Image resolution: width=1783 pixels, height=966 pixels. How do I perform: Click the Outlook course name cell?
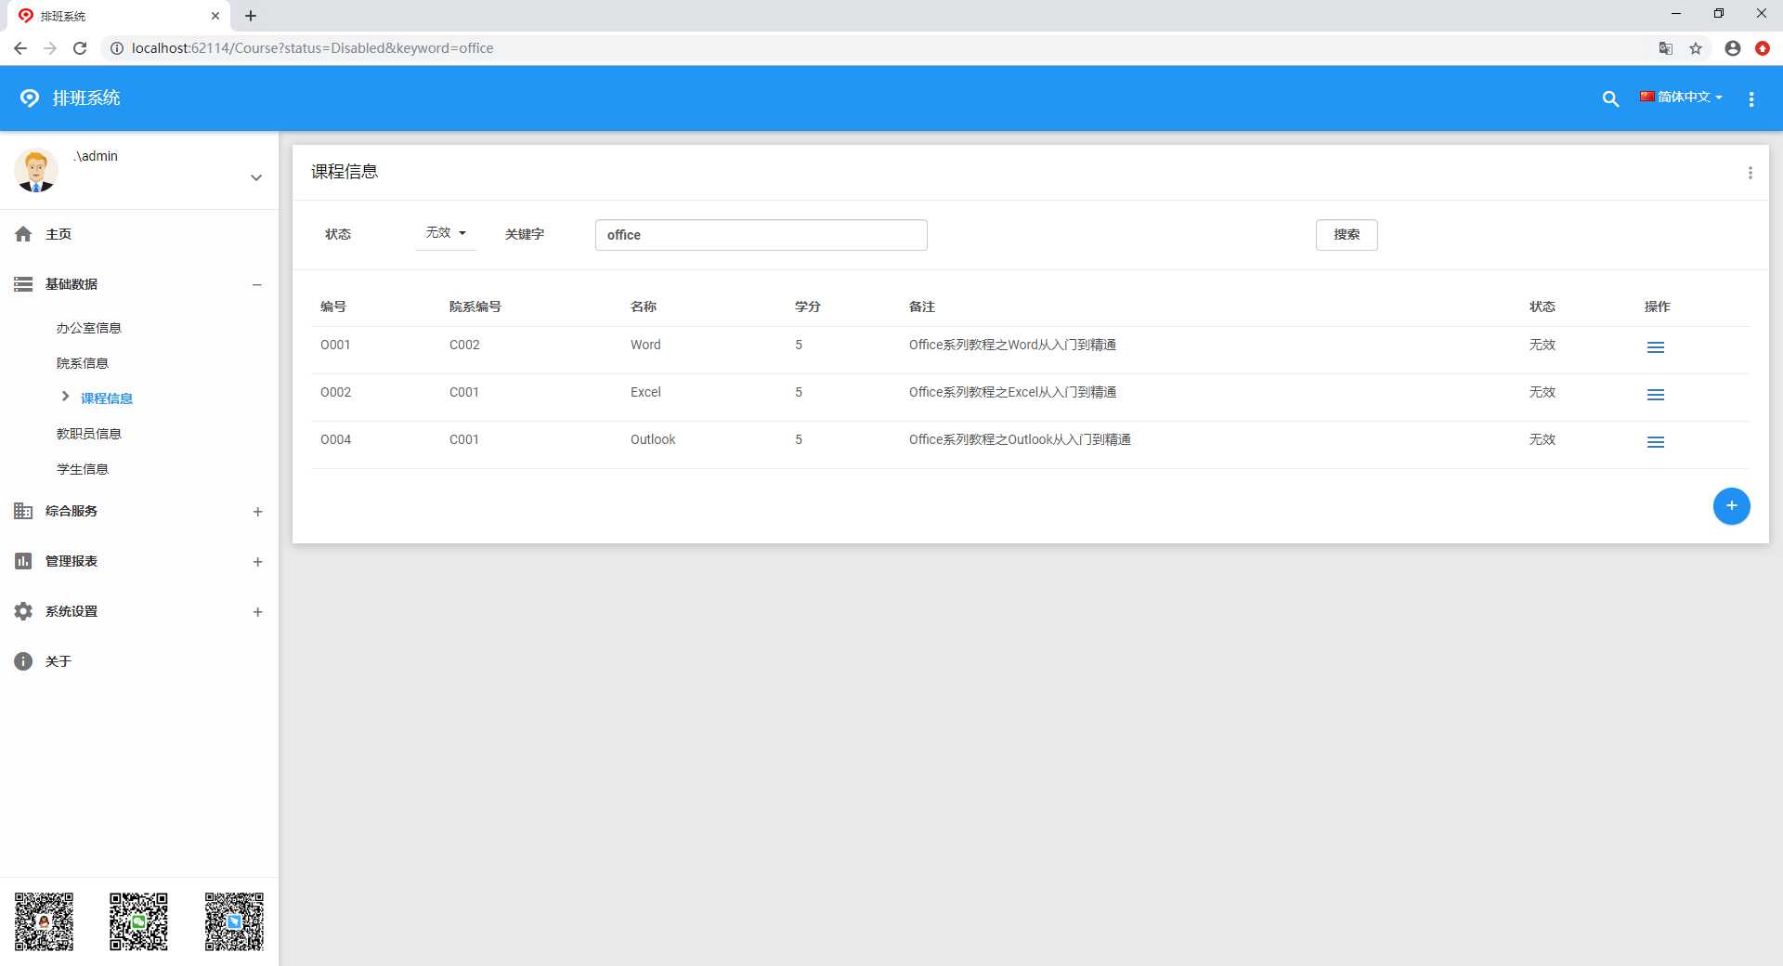pyautogui.click(x=653, y=439)
